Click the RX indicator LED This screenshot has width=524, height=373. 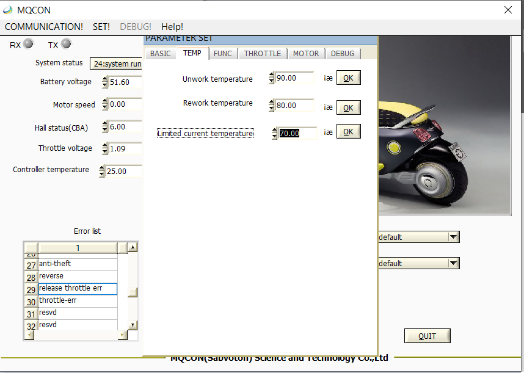coord(28,44)
